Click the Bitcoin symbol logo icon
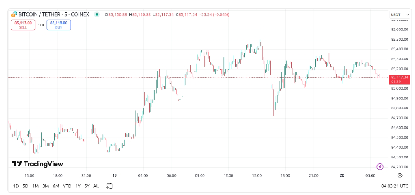Viewport: 415px width, 195px height. [x=14, y=15]
